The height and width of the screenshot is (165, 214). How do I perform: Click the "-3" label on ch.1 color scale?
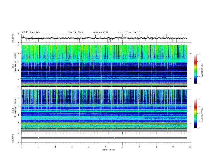(x=199, y=54)
